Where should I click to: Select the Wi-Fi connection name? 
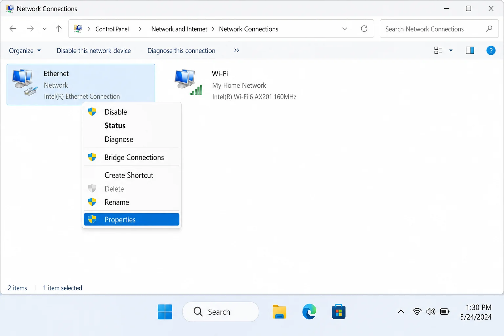[x=220, y=73]
